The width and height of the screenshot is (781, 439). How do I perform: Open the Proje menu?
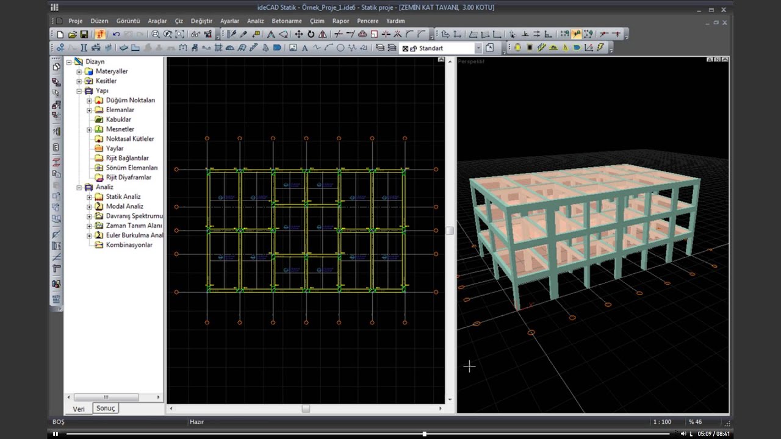coord(76,21)
